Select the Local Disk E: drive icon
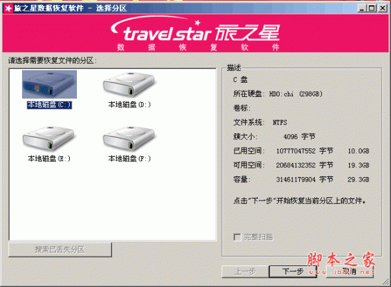 (x=49, y=139)
